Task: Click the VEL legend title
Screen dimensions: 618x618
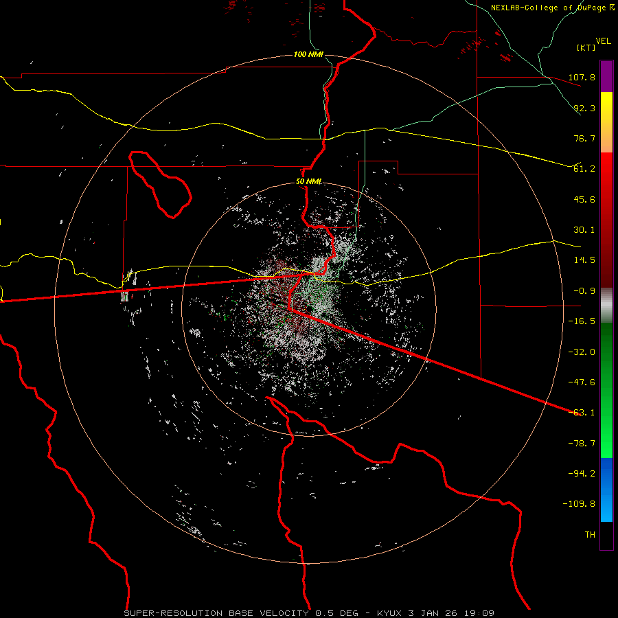Action: (x=603, y=41)
